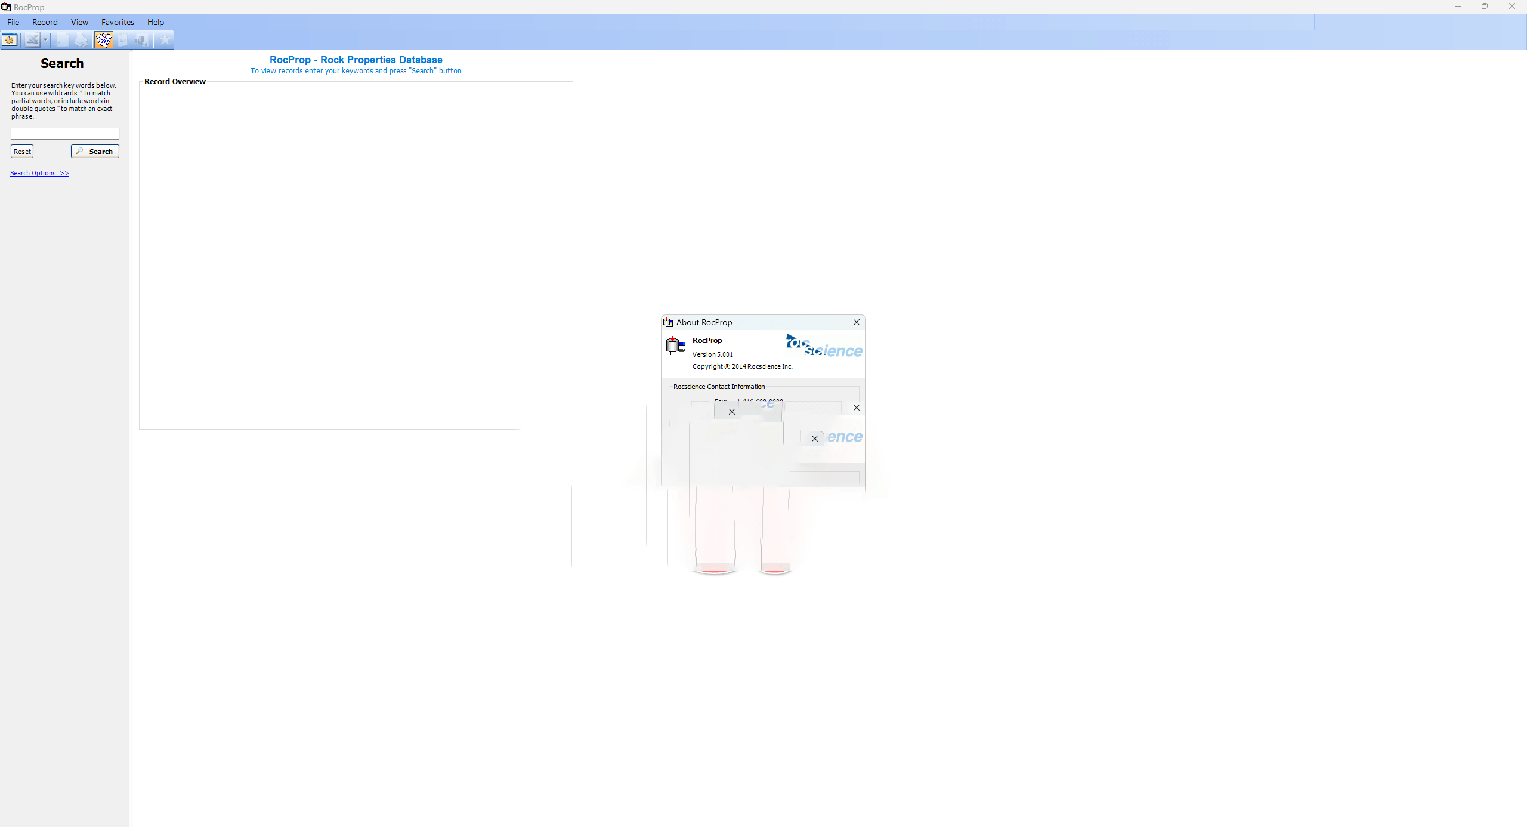Click the printer toolbar icon
The height and width of the screenshot is (827, 1527).
point(81,40)
